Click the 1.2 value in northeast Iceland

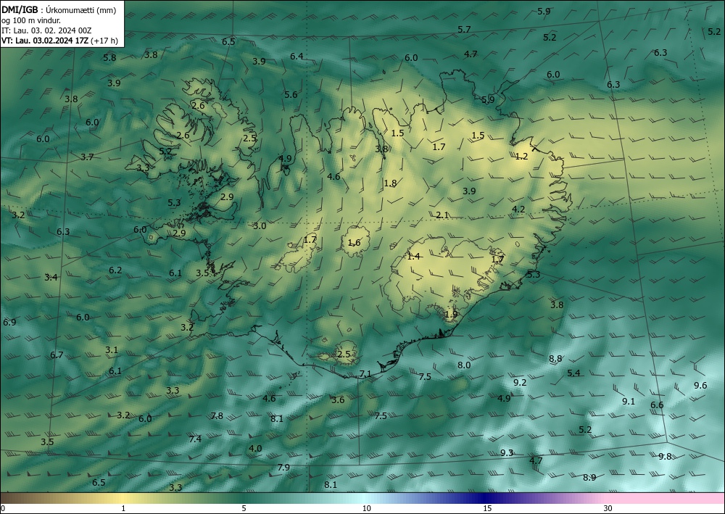click(x=521, y=157)
